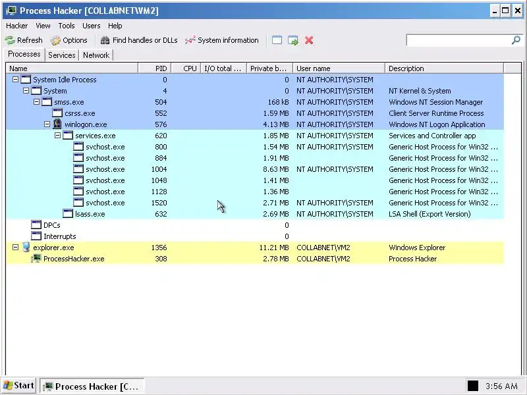This screenshot has height=395, width=527.
Task: Click the Refresh toolbar button
Action: (24, 40)
